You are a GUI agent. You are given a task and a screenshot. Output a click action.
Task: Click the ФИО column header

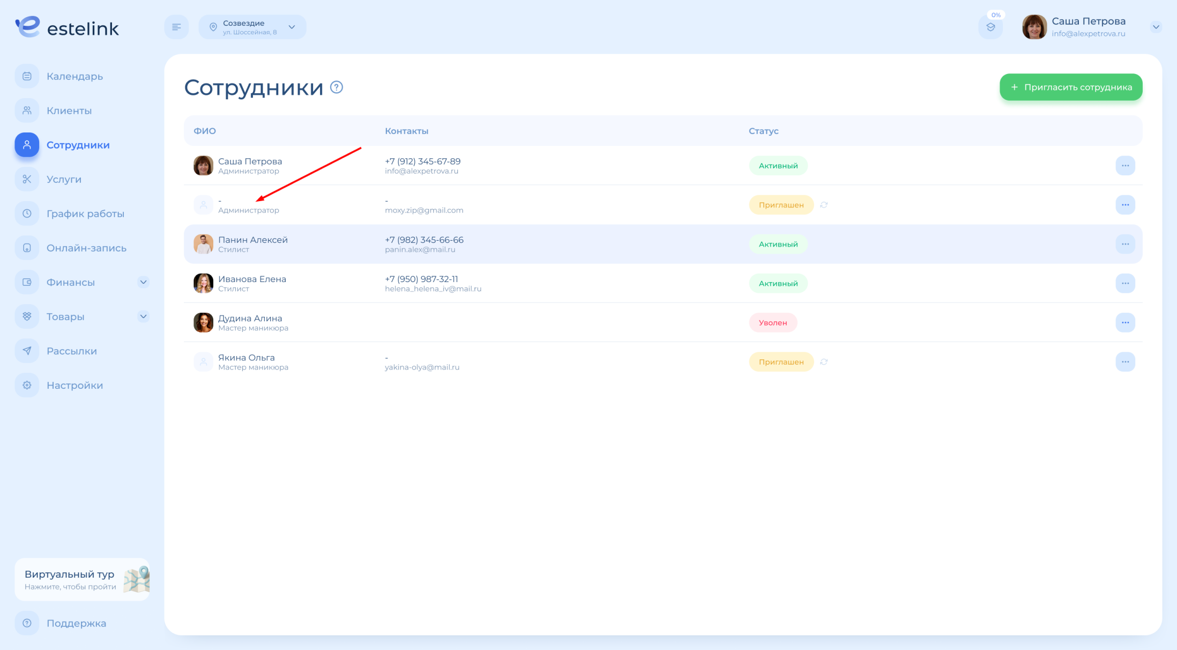(205, 131)
